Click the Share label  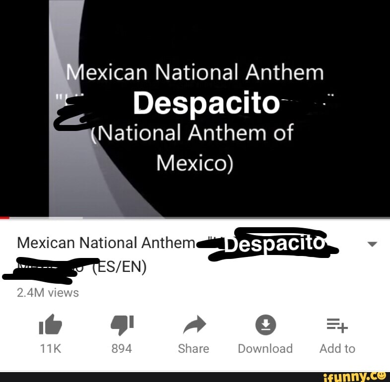click(x=194, y=348)
